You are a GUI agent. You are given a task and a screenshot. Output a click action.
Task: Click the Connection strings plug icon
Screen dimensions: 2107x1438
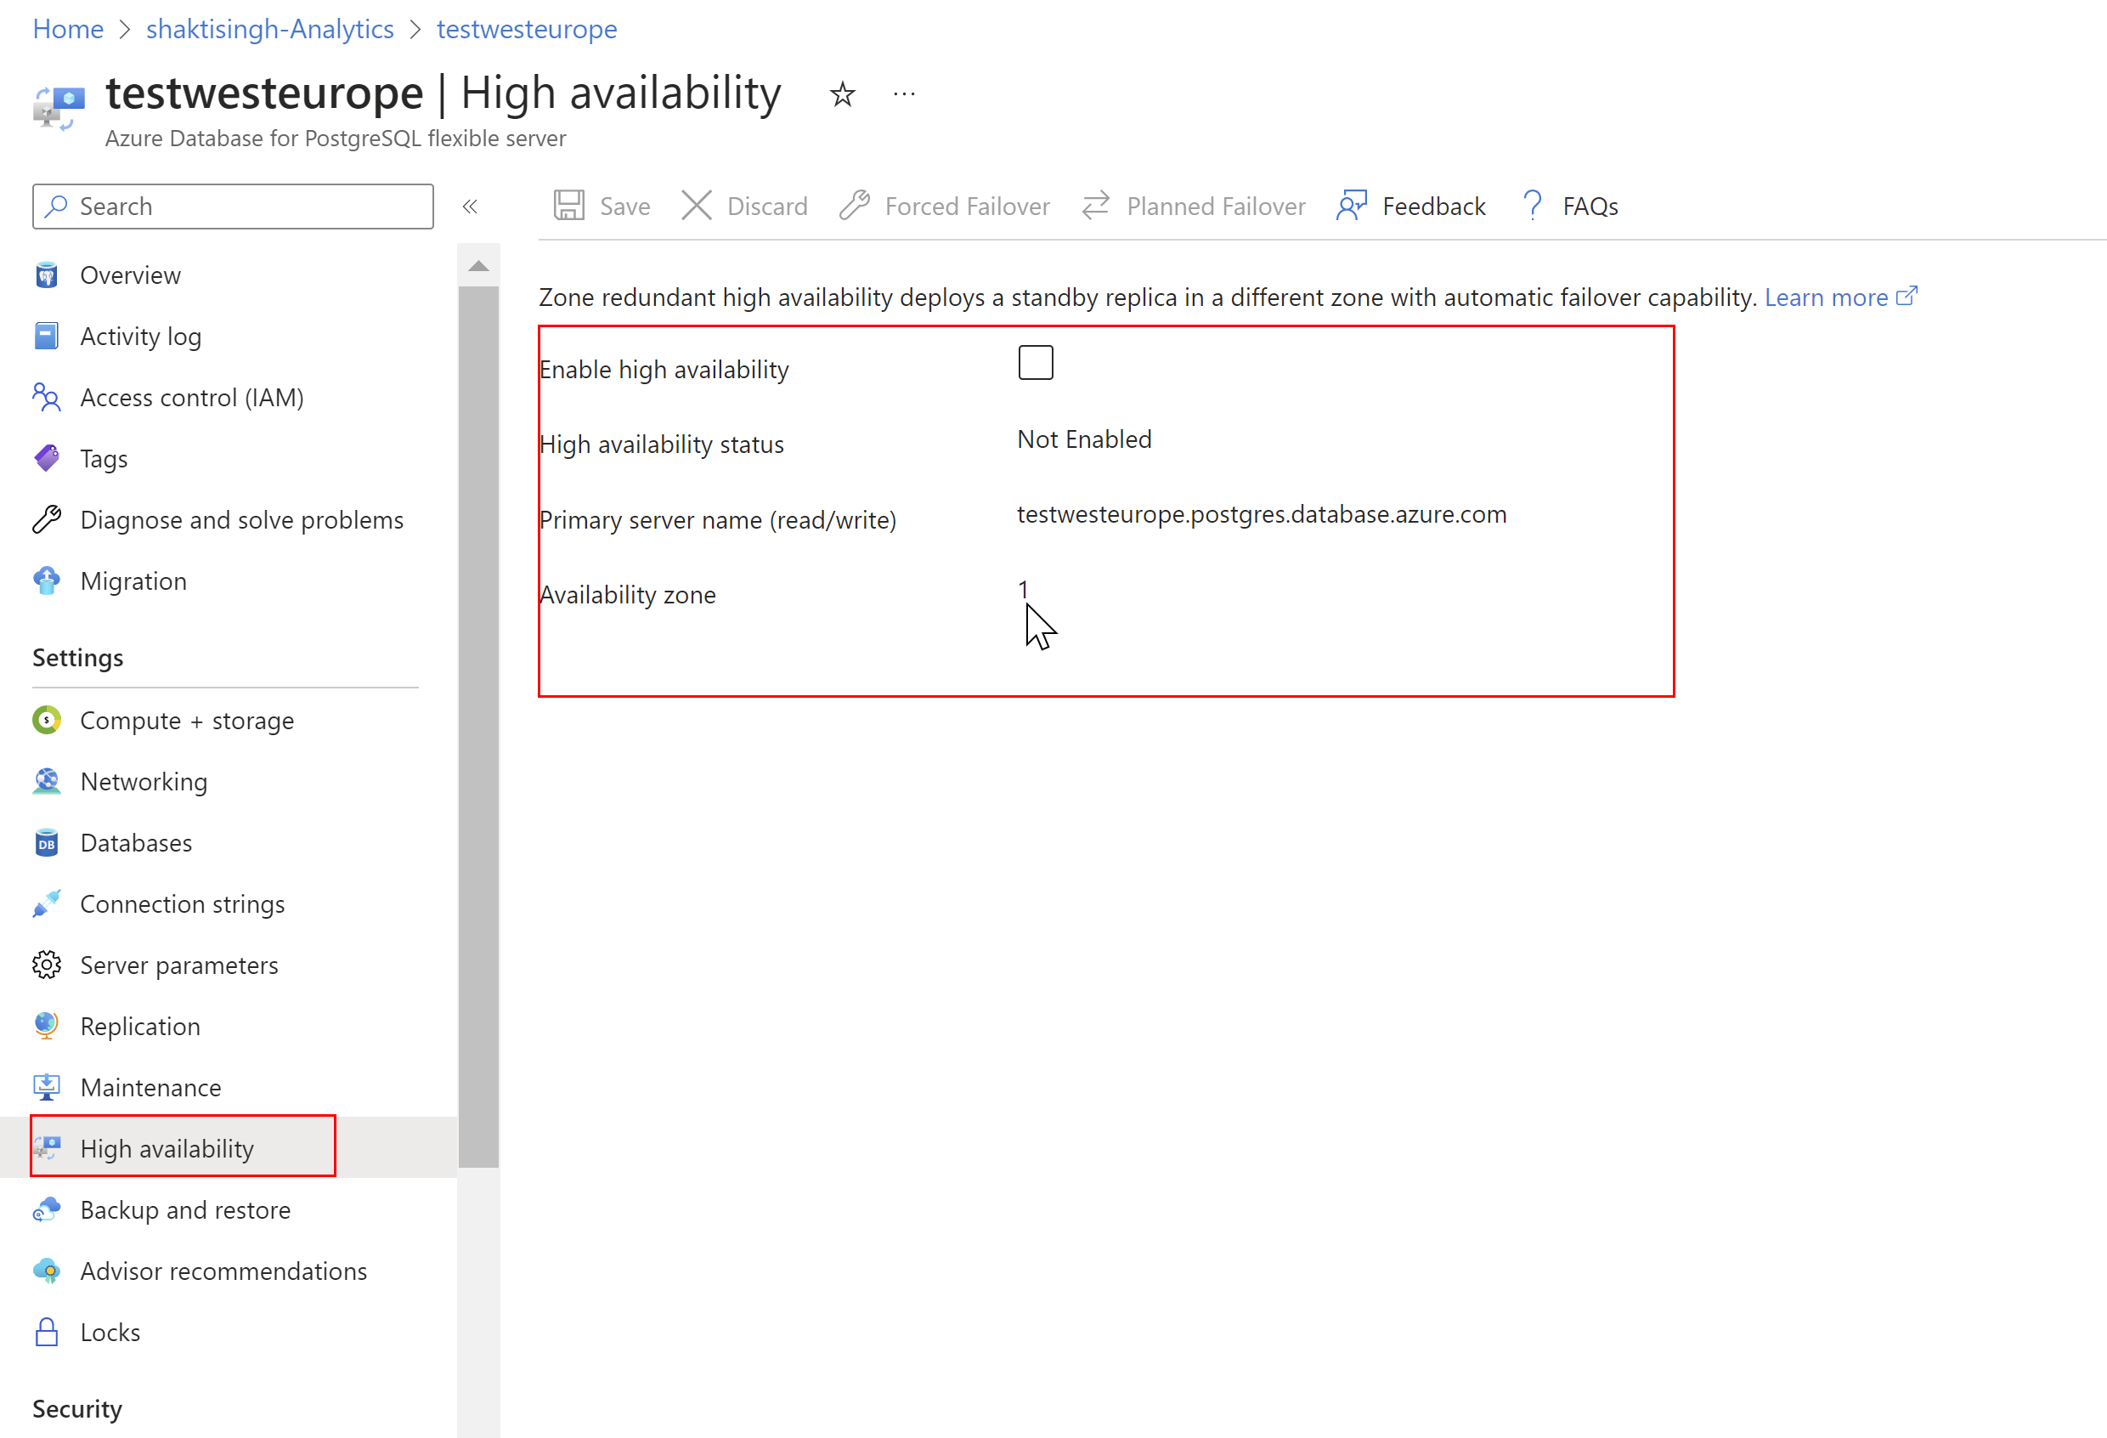[46, 903]
